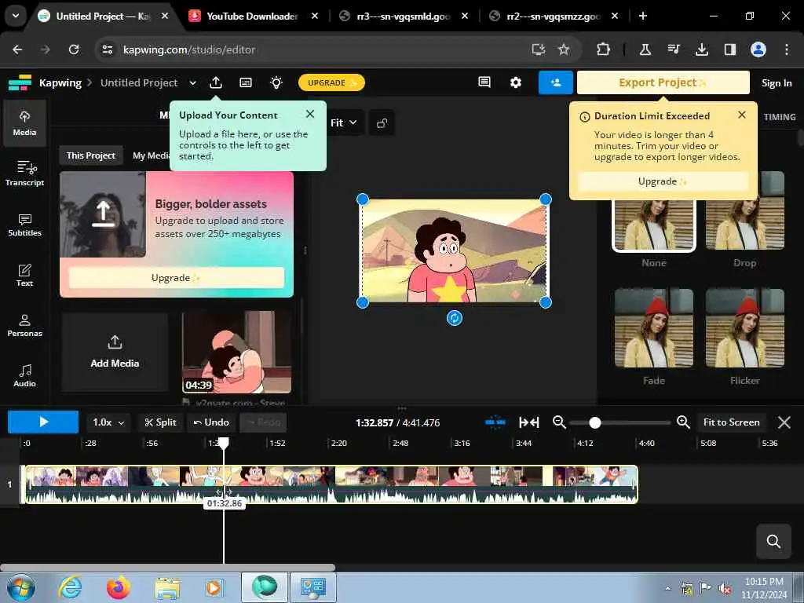Expand project name dropdown chevron
Image resolution: width=804 pixels, height=603 pixels.
tap(193, 82)
